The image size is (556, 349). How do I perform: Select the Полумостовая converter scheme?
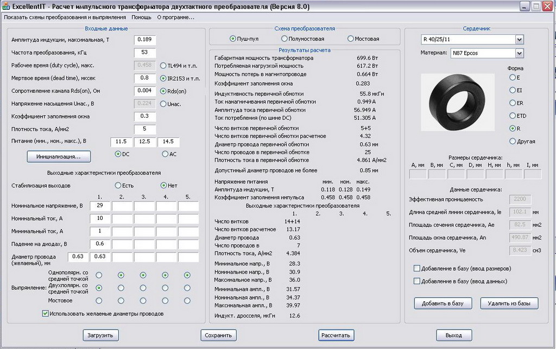[285, 39]
